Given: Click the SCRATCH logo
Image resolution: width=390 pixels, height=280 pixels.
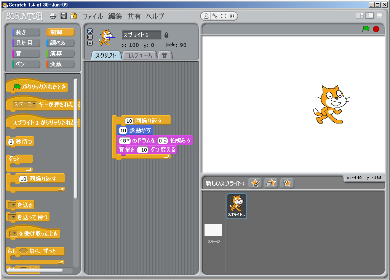Looking at the screenshot, I should (x=25, y=16).
